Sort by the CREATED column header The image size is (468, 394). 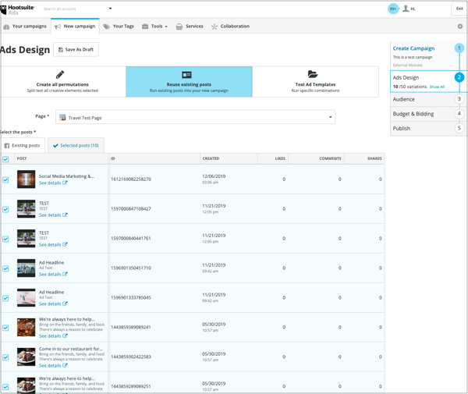point(211,158)
